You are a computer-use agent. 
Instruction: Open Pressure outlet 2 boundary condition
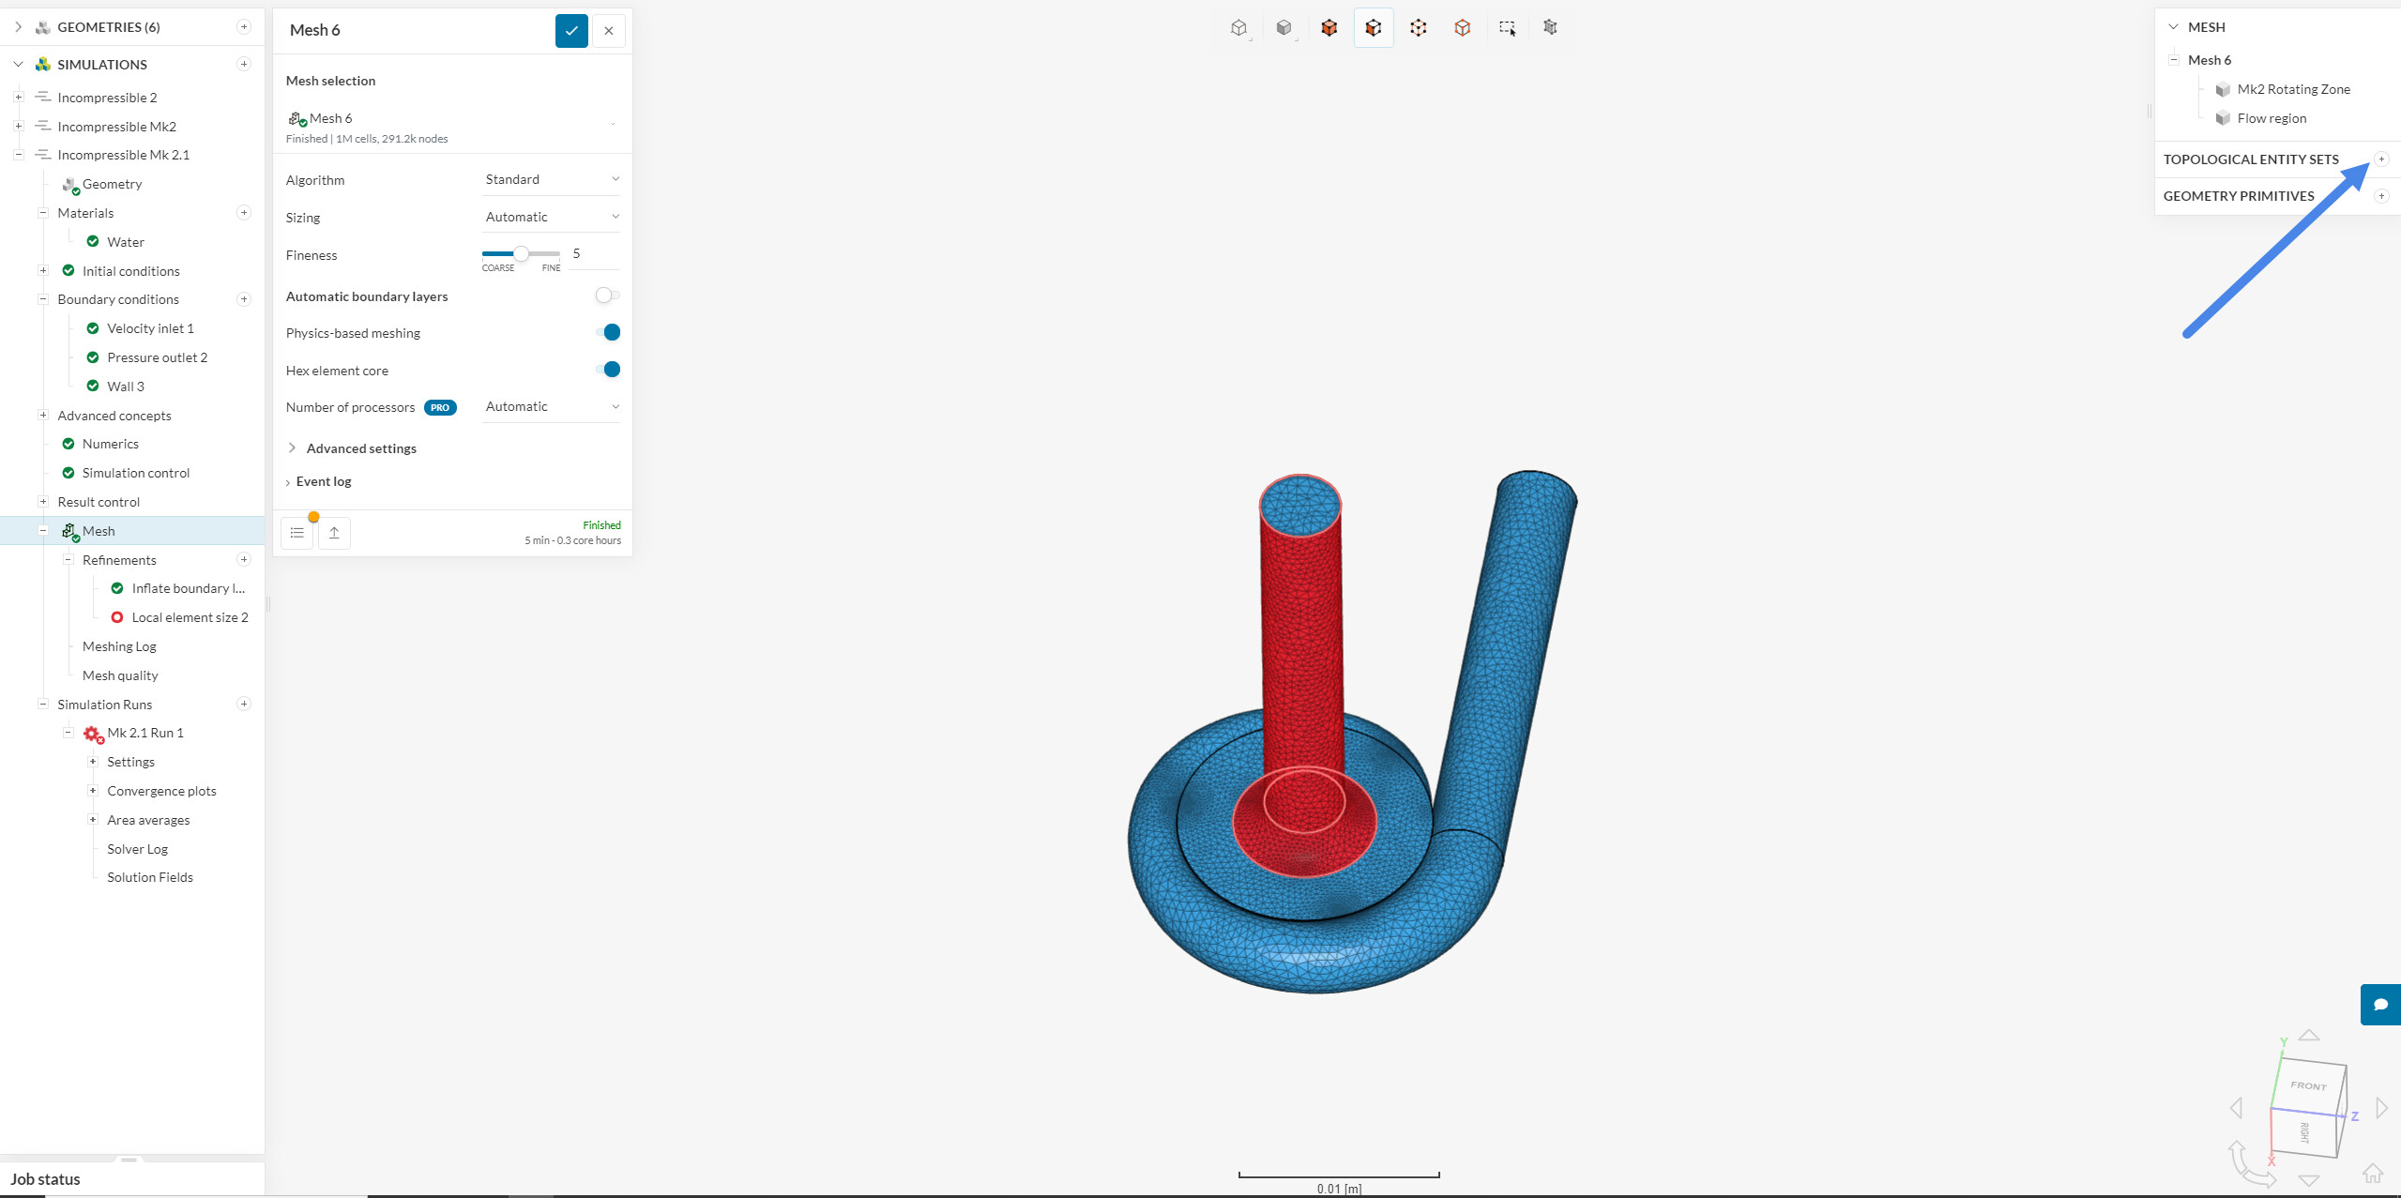click(x=157, y=357)
